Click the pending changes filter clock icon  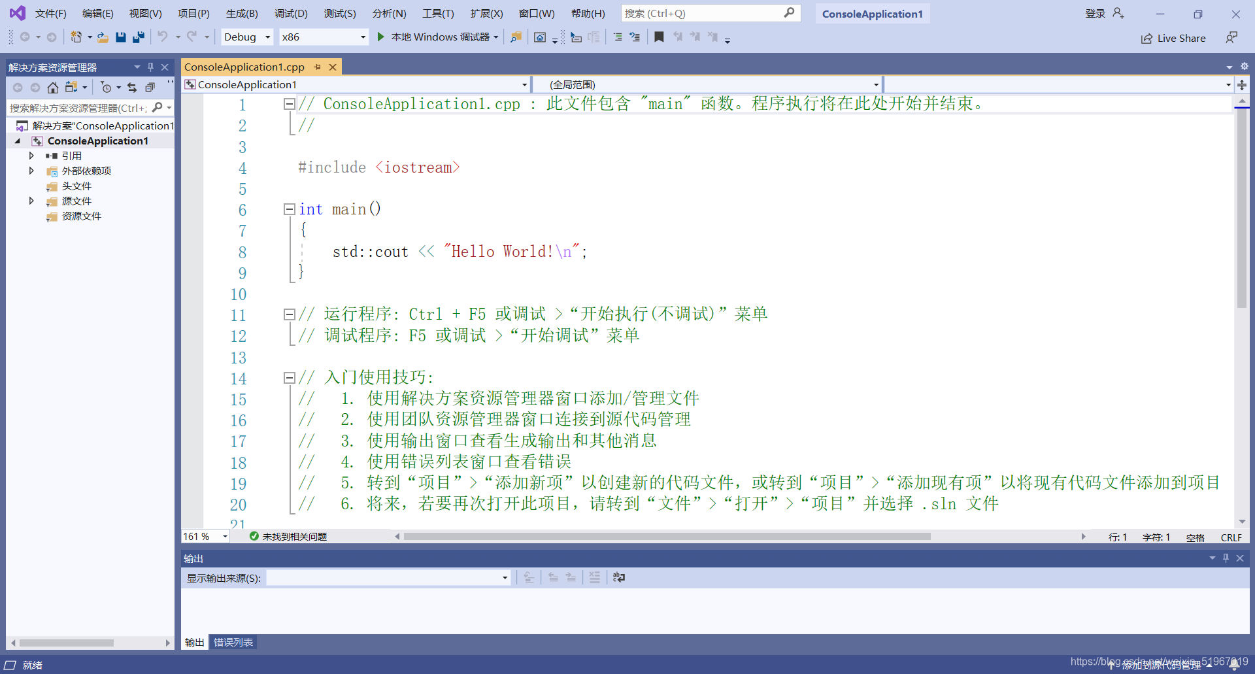click(106, 87)
